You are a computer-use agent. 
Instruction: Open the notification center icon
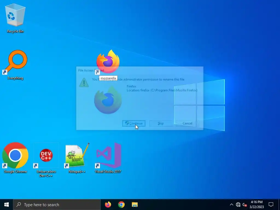pyautogui.click(x=271, y=205)
